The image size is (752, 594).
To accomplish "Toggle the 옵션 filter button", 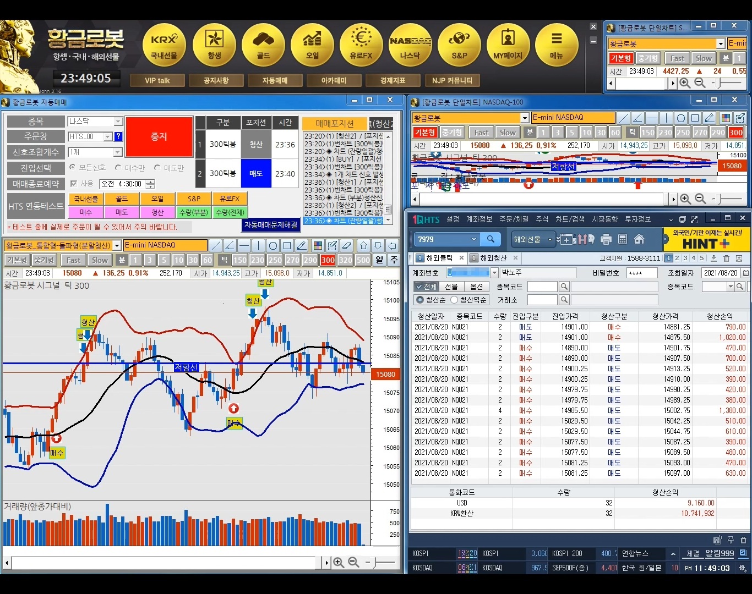I will click(476, 287).
